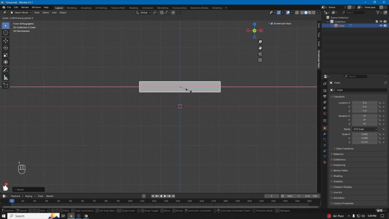
Task: Click the frame 1 playhead marker
Action: click(x=12, y=201)
